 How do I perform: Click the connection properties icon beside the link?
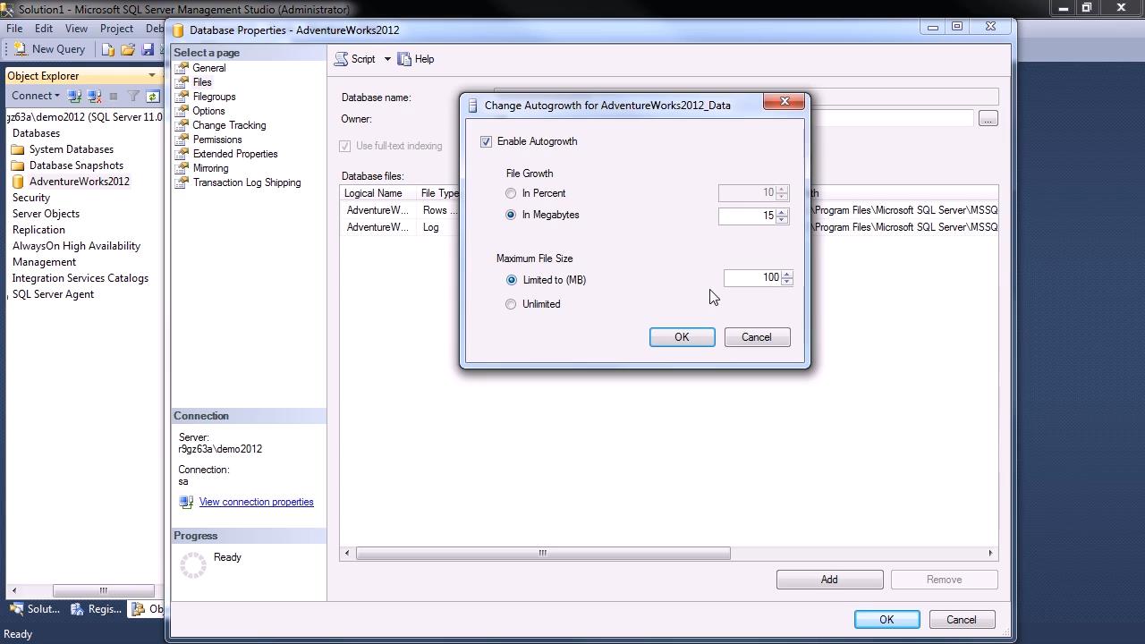tap(186, 503)
